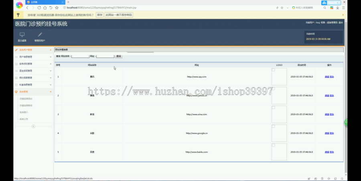Expand the 医生排班管理 sidebar section
Screen dimensions: 361x181
click(x=33, y=71)
